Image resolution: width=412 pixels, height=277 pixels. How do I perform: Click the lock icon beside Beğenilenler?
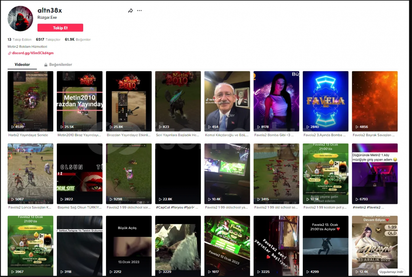pyautogui.click(x=46, y=65)
